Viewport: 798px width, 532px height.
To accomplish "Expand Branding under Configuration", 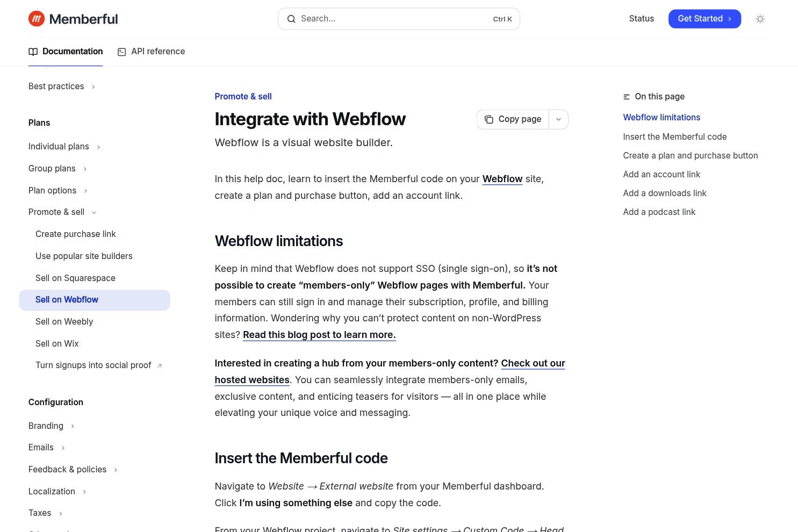I will point(73,426).
